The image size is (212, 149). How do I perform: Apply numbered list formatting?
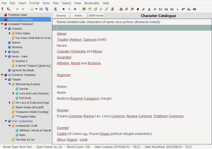(x=69, y=9)
